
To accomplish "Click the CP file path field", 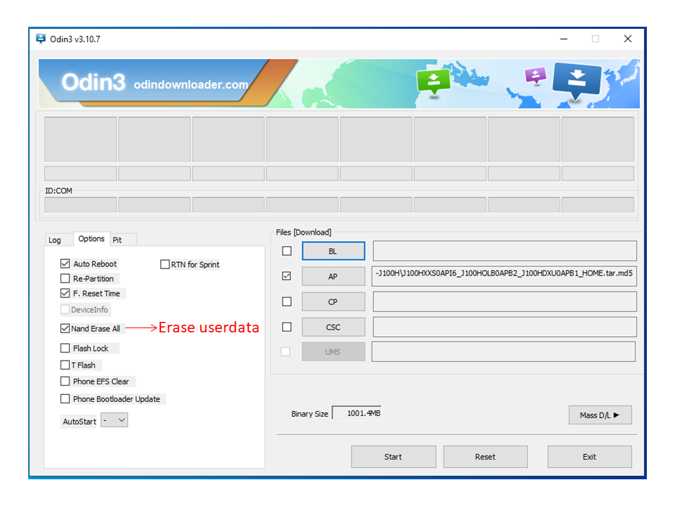I will pos(505,301).
